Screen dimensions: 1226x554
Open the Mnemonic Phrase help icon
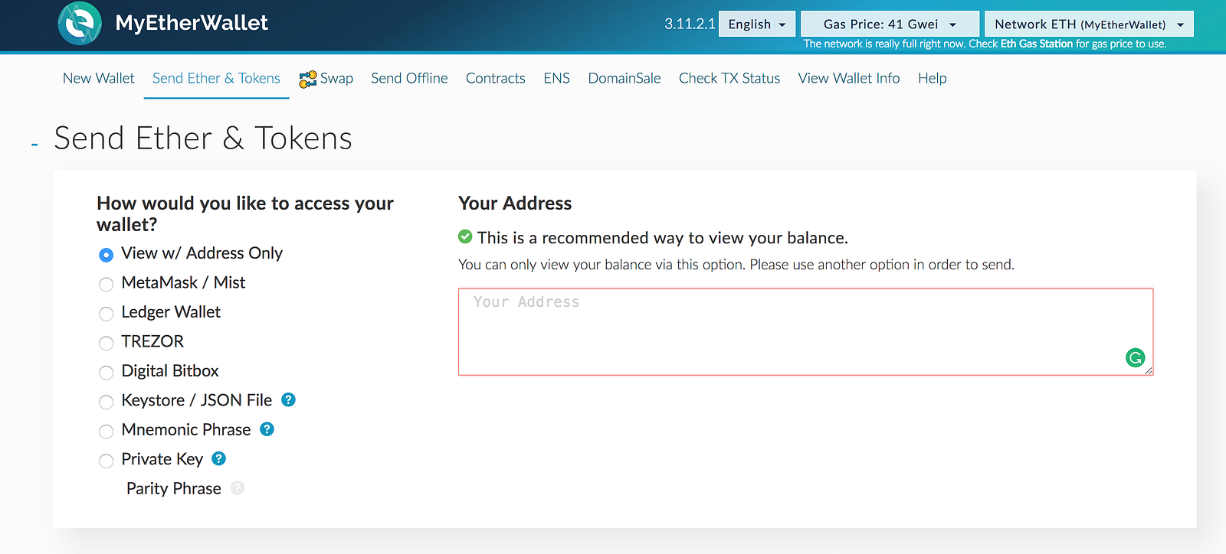pos(267,429)
